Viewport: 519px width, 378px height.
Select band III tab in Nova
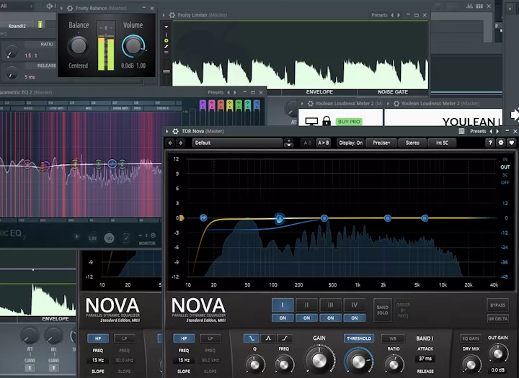(x=330, y=305)
